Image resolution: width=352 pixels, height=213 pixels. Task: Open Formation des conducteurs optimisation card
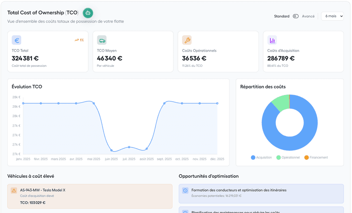click(x=261, y=194)
